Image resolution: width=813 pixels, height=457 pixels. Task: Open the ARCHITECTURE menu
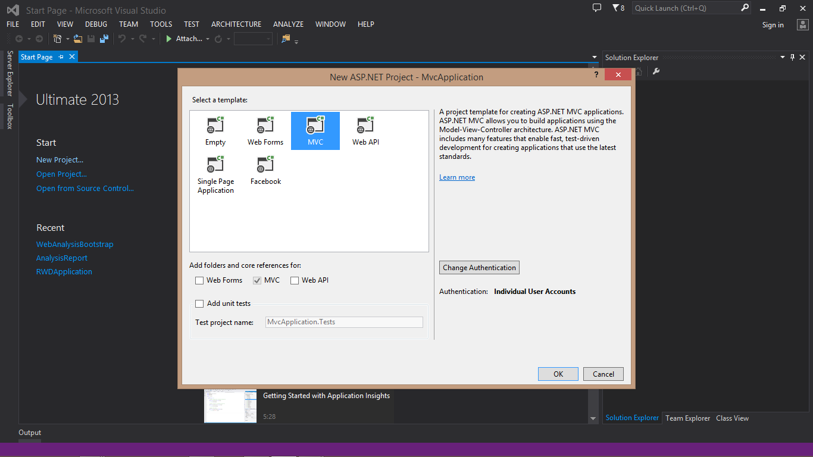click(x=236, y=24)
